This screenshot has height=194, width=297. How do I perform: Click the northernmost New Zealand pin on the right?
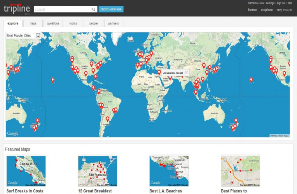236,121
